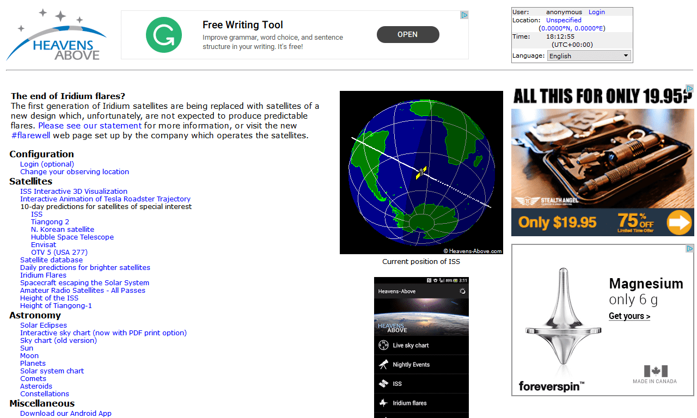Click Height of Tiangong-1 link
697x418 pixels.
tap(56, 305)
